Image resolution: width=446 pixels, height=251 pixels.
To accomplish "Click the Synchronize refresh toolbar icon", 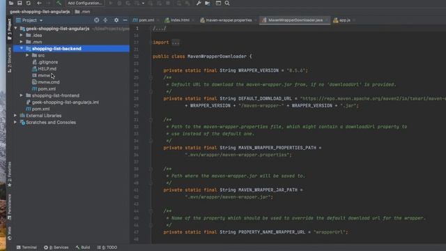I will (29, 3).
